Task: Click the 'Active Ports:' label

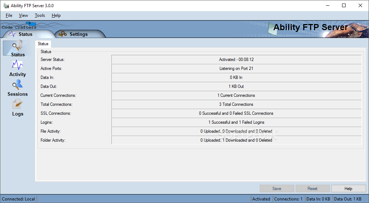Action: [x=51, y=69]
